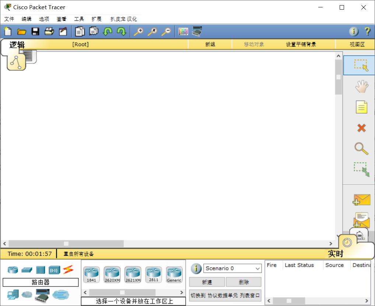Open the 扩展 menu
The image size is (375, 306).
click(96, 19)
